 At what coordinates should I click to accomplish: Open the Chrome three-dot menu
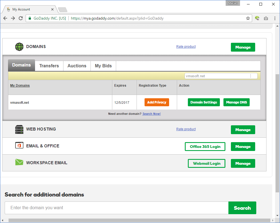(x=275, y=18)
